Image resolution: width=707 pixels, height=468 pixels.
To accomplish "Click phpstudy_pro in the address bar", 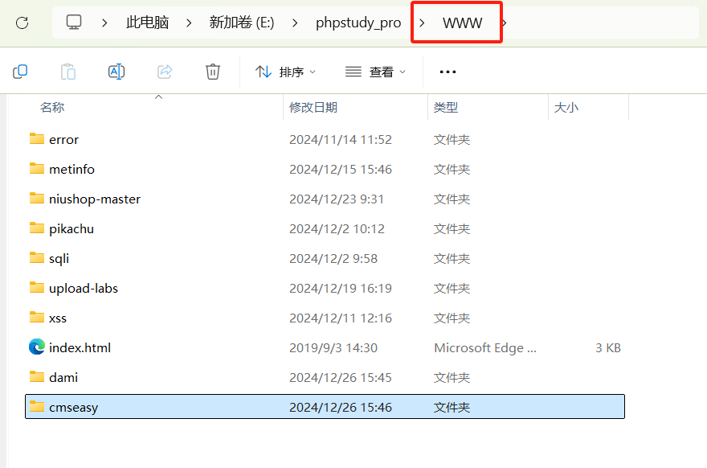I will [358, 23].
